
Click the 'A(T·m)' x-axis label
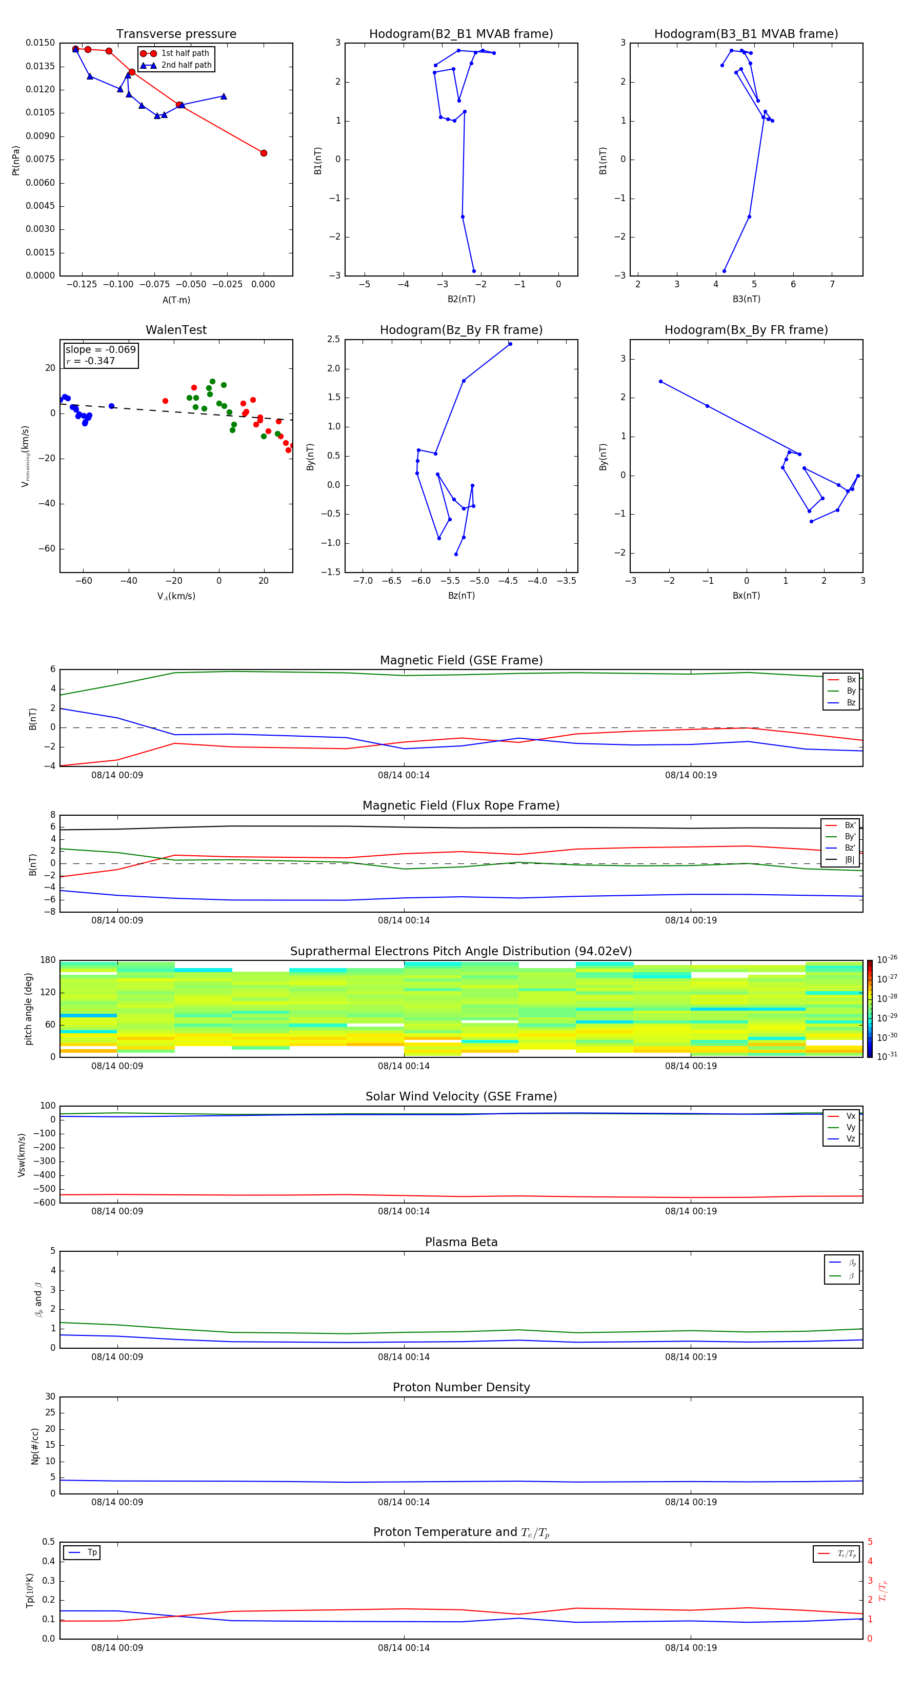coord(176,300)
